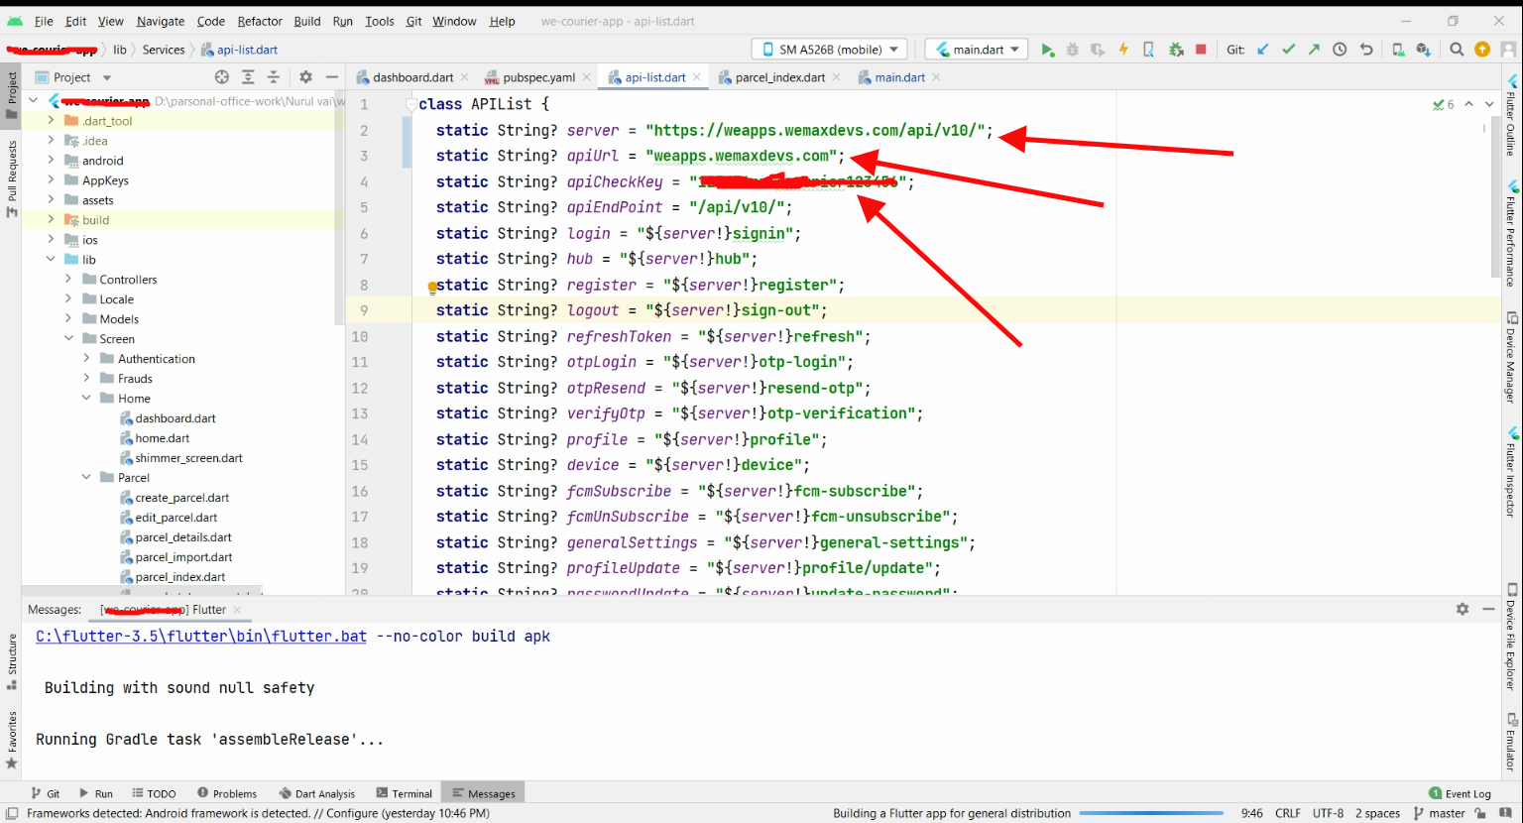Collapse all in Project panel
The image size is (1523, 823).
[x=274, y=77]
